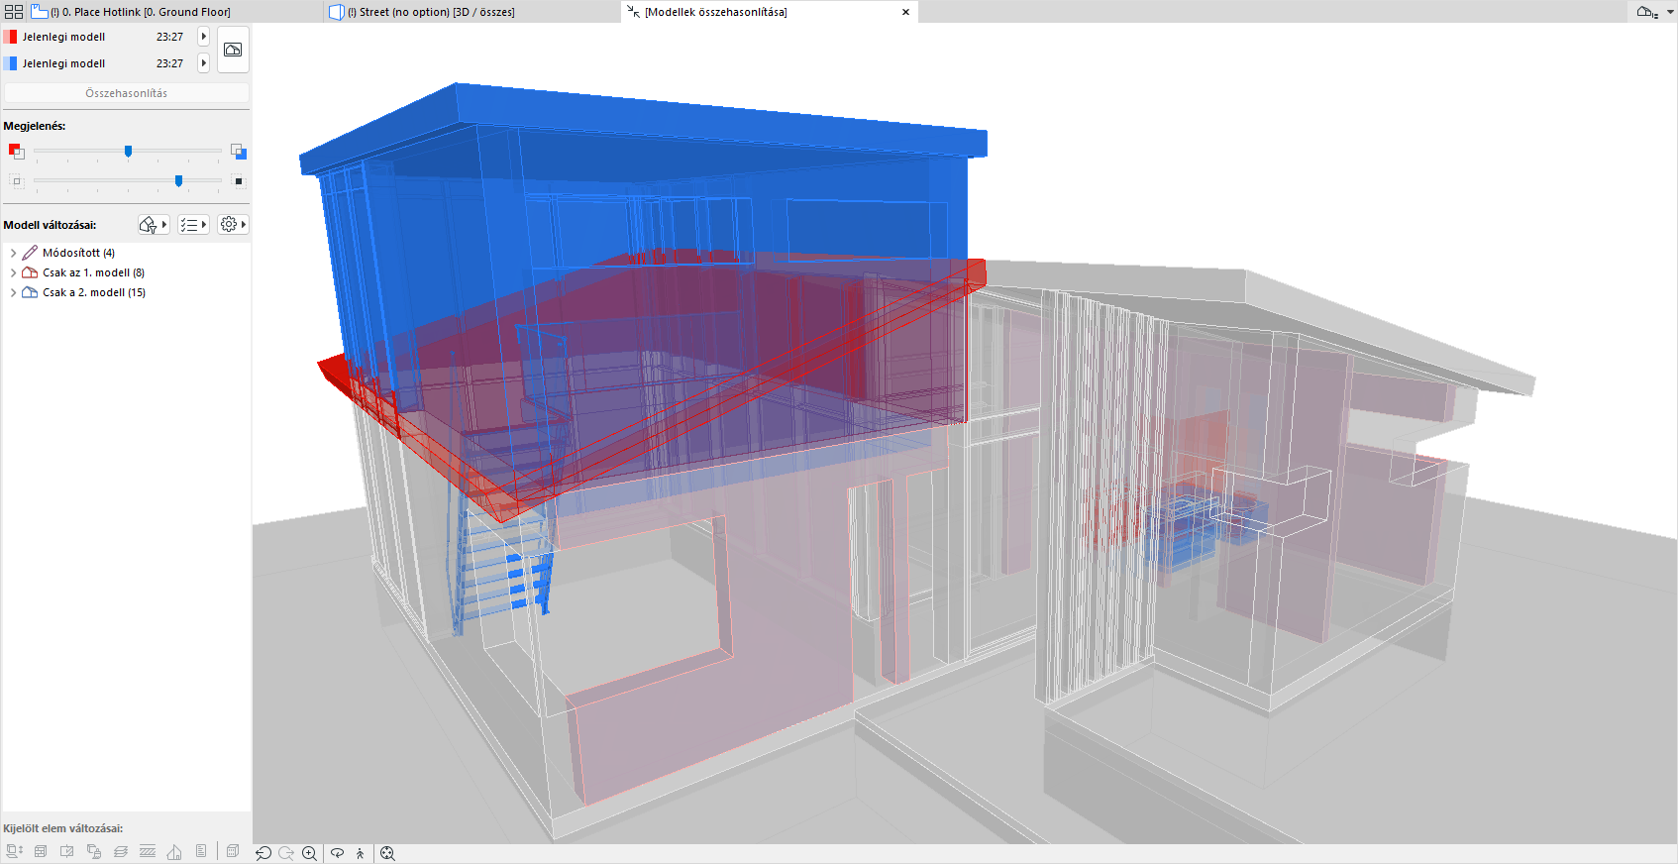Expand the Csak a 2. modell group
1678x864 pixels.
point(13,293)
